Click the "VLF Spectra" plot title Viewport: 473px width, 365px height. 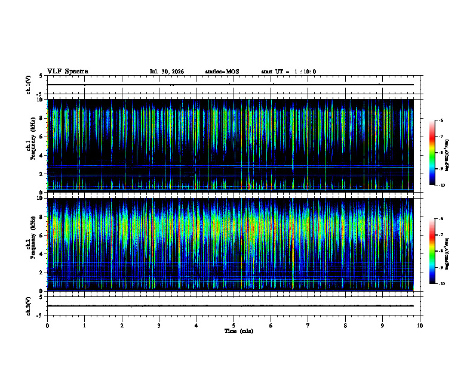pyautogui.click(x=67, y=72)
